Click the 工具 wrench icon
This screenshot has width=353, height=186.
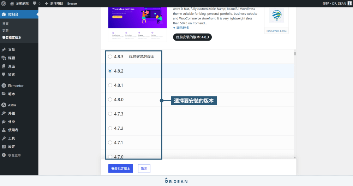[x=4, y=138]
